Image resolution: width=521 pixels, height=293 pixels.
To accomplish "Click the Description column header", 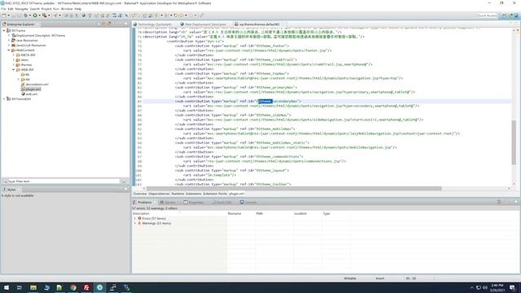I will [179, 213].
